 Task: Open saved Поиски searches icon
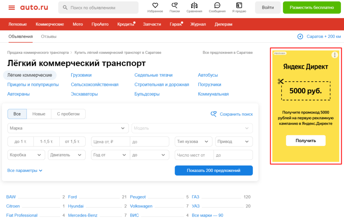(174, 5)
